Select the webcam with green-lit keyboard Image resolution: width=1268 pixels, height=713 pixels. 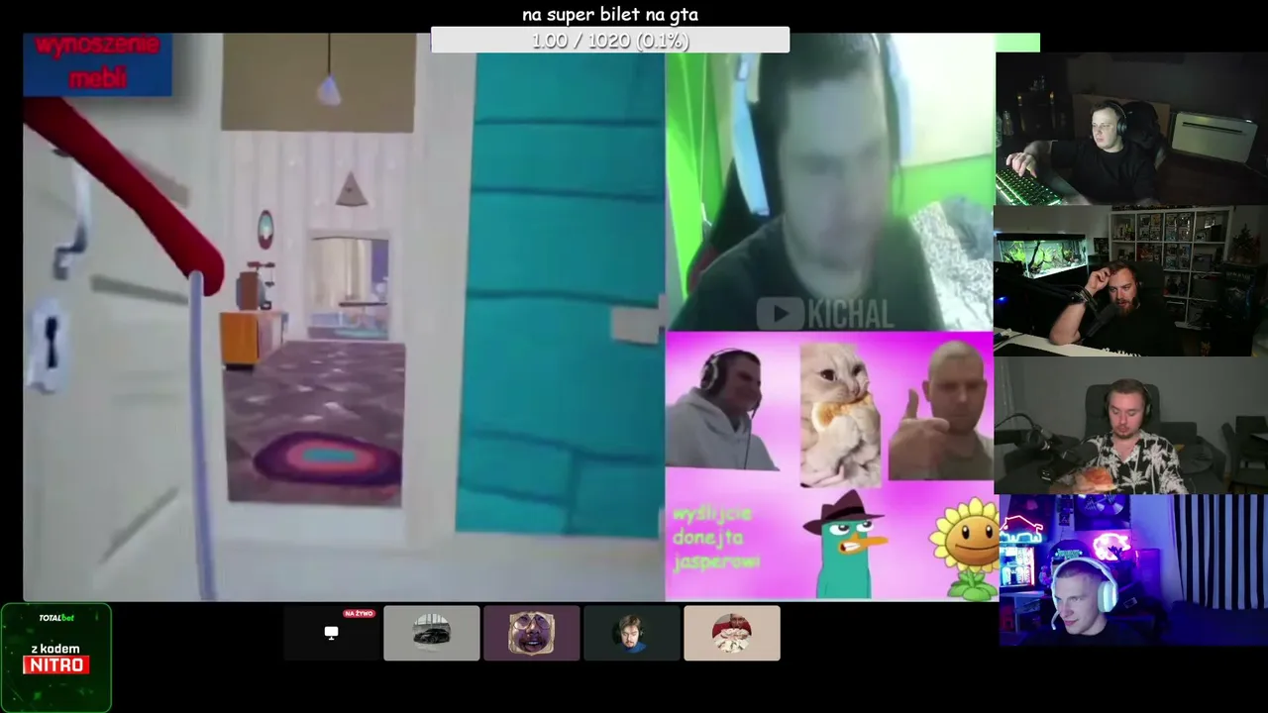1131,129
